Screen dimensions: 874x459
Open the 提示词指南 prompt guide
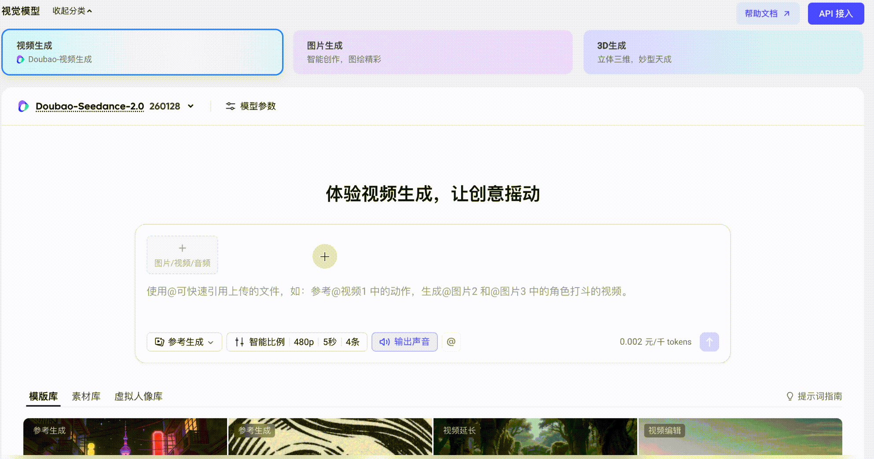814,396
